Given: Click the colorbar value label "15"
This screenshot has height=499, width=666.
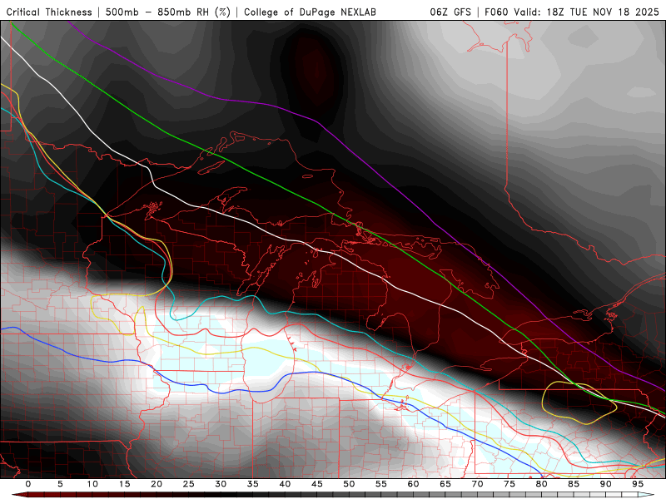Looking at the screenshot, I should click(124, 484).
